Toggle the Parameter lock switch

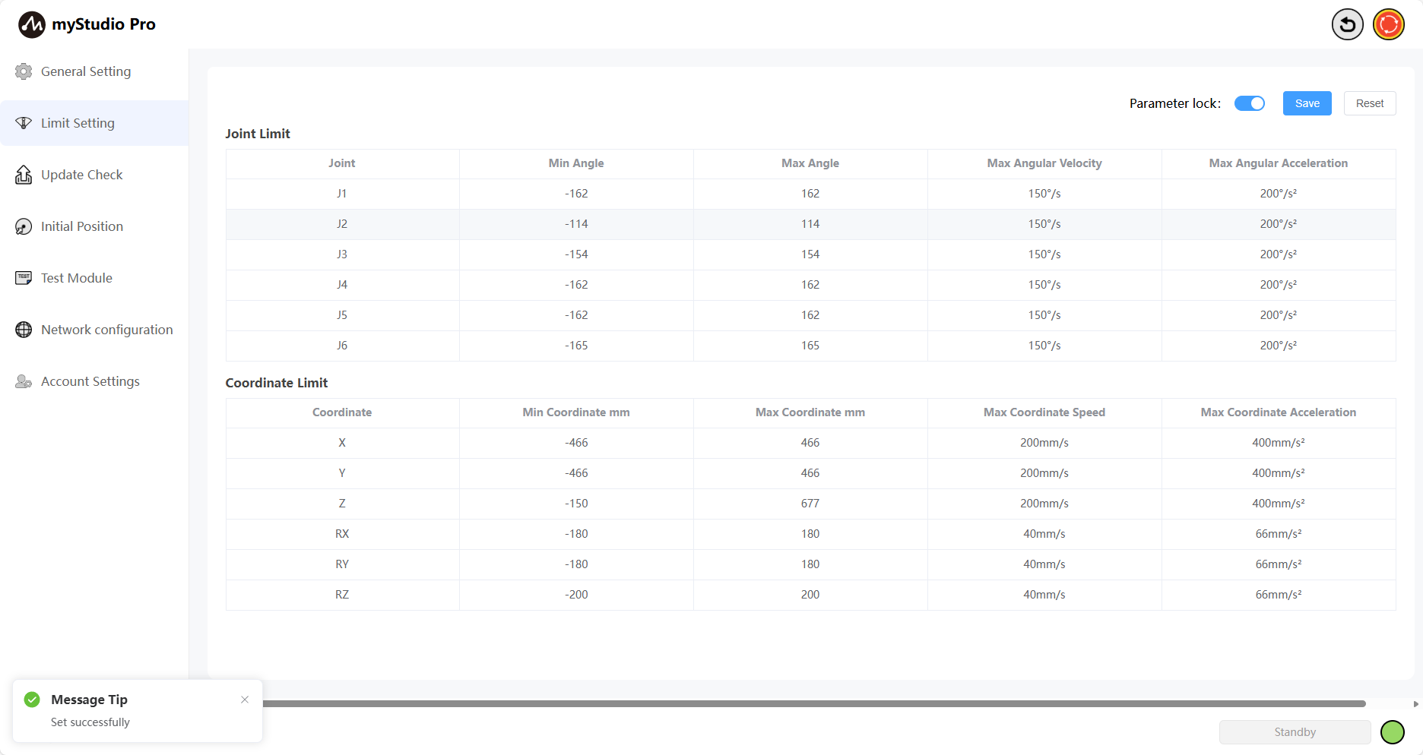pyautogui.click(x=1249, y=103)
